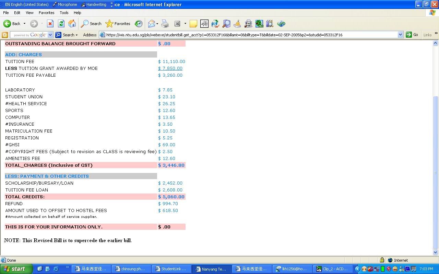
Task: Click the page's vertical scrollbar down arrow
Action: (436, 252)
